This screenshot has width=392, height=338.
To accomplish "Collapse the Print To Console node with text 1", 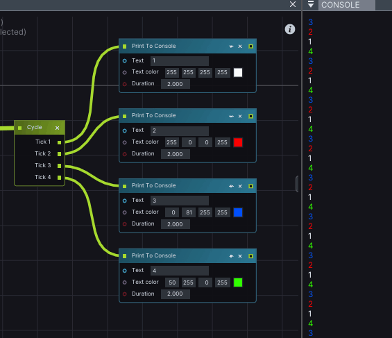I will pos(231,47).
